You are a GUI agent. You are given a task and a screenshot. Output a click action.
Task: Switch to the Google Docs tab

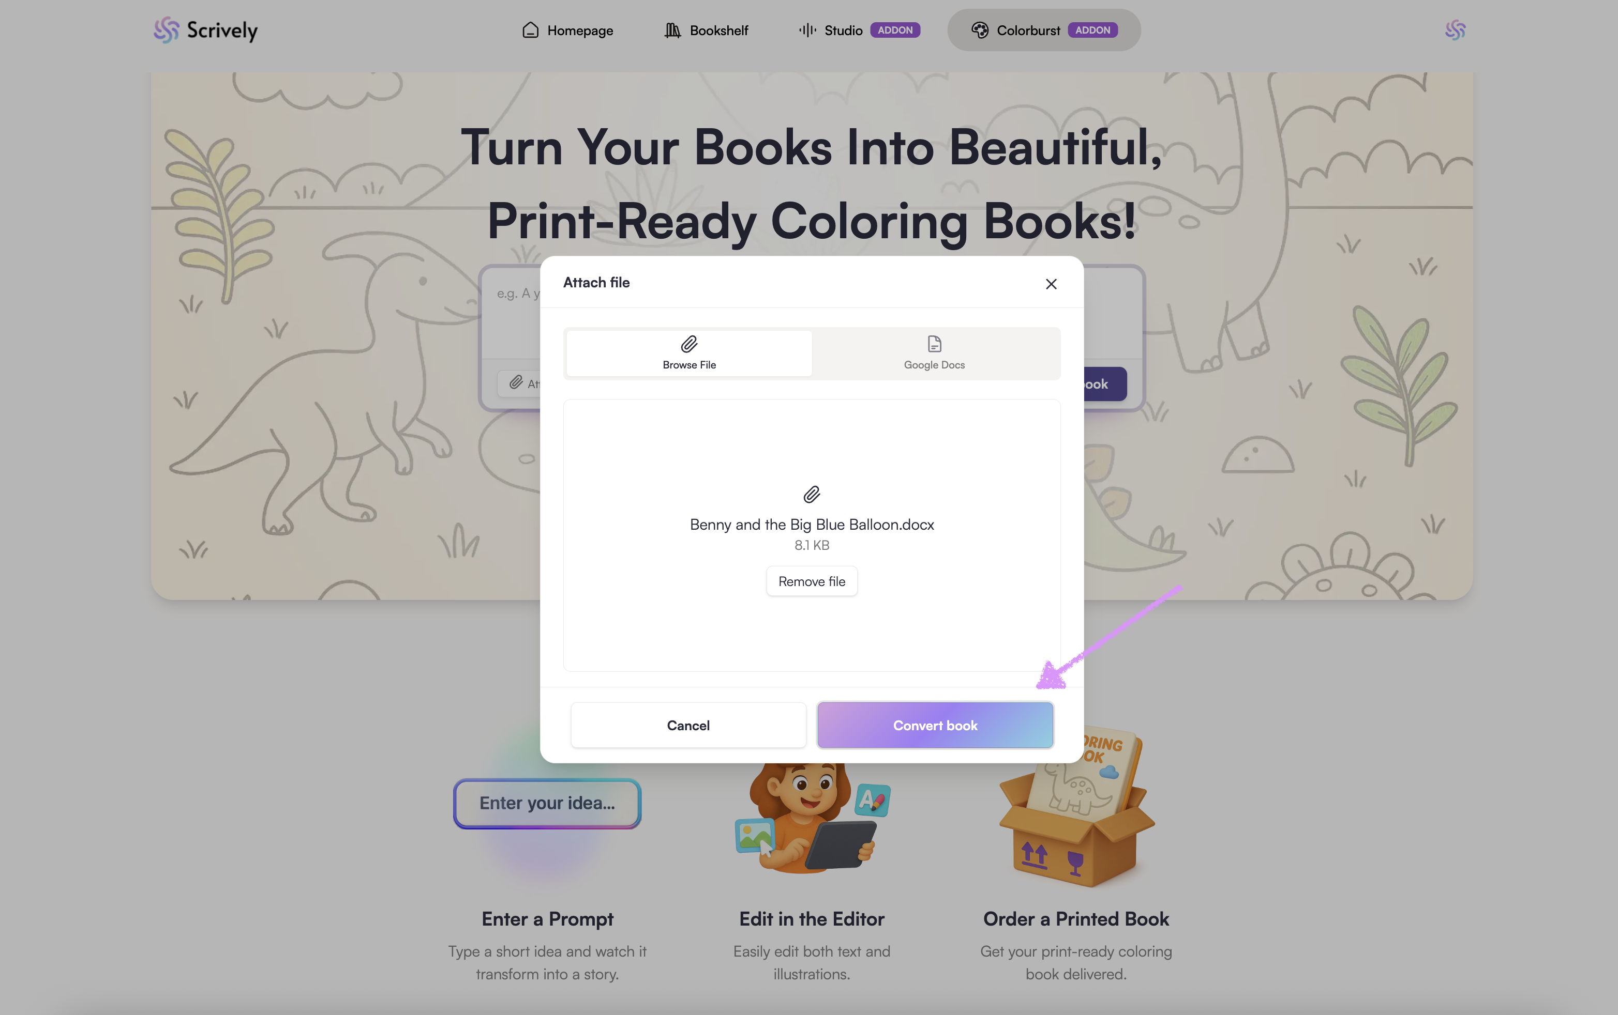(934, 353)
